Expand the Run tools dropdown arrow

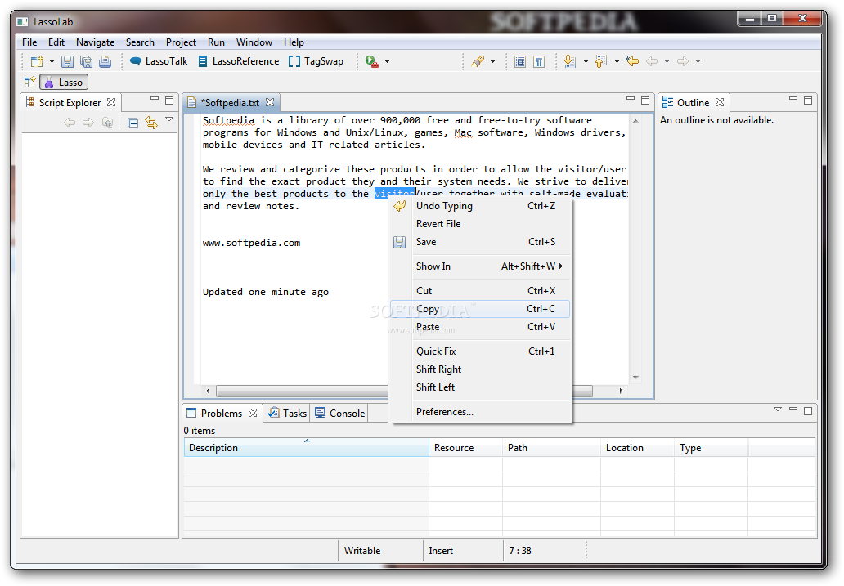(x=387, y=61)
